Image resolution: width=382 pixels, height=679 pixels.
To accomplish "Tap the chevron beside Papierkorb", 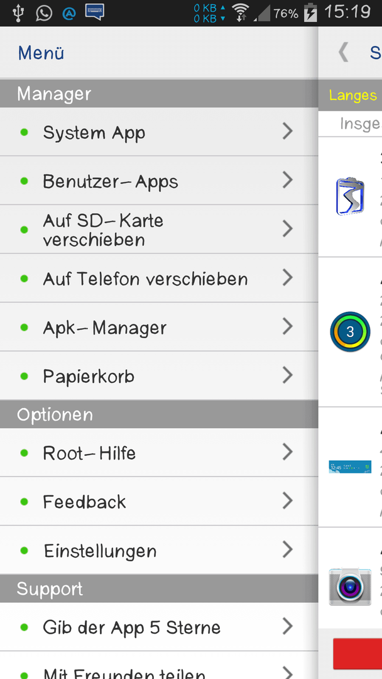I will [288, 375].
